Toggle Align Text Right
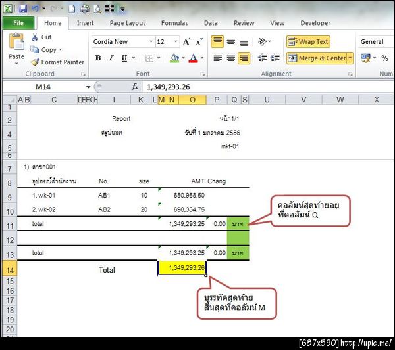This screenshot has width=395, height=350. tap(244, 58)
